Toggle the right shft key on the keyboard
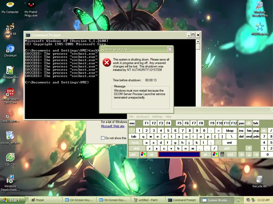 point(227,148)
